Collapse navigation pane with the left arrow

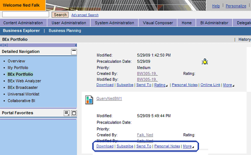76,45
